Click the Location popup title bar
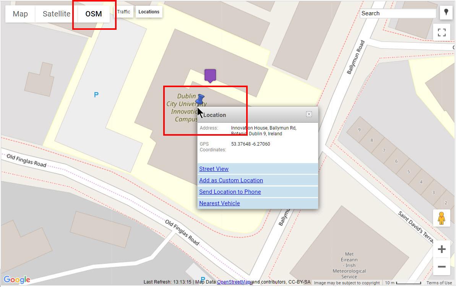Screen dimensions: 456x287 (x=258, y=115)
